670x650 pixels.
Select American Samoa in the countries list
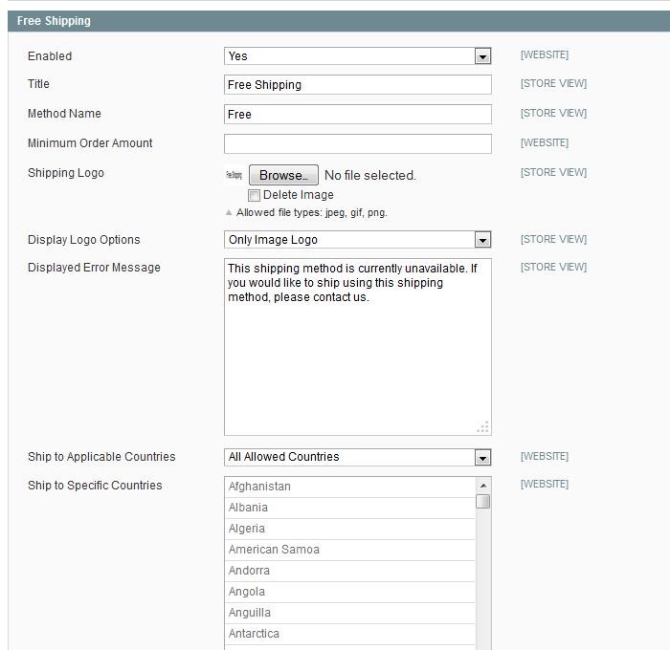coord(350,550)
